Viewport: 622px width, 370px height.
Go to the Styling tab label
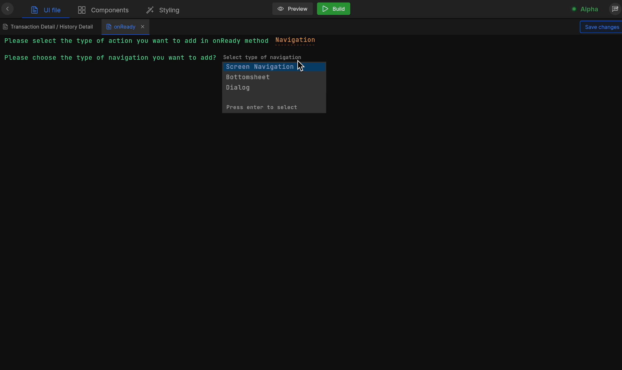tap(169, 10)
